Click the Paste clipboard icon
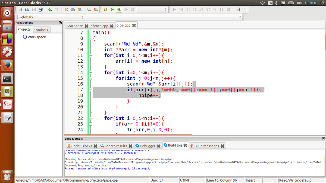The width and height of the screenshot is (326, 183). click(x=80, y=9)
